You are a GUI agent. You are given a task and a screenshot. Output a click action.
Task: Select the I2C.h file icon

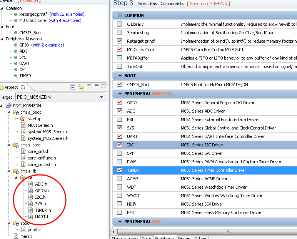30,197
